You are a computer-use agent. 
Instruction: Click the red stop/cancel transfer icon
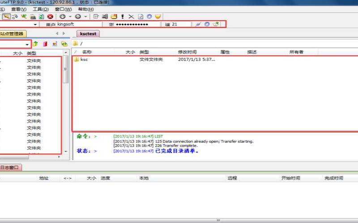tap(50, 17)
